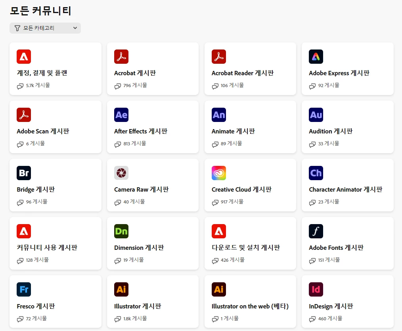This screenshot has height=331, width=402.
Task: Open Character Animator 게시판 title link
Action: [346, 189]
